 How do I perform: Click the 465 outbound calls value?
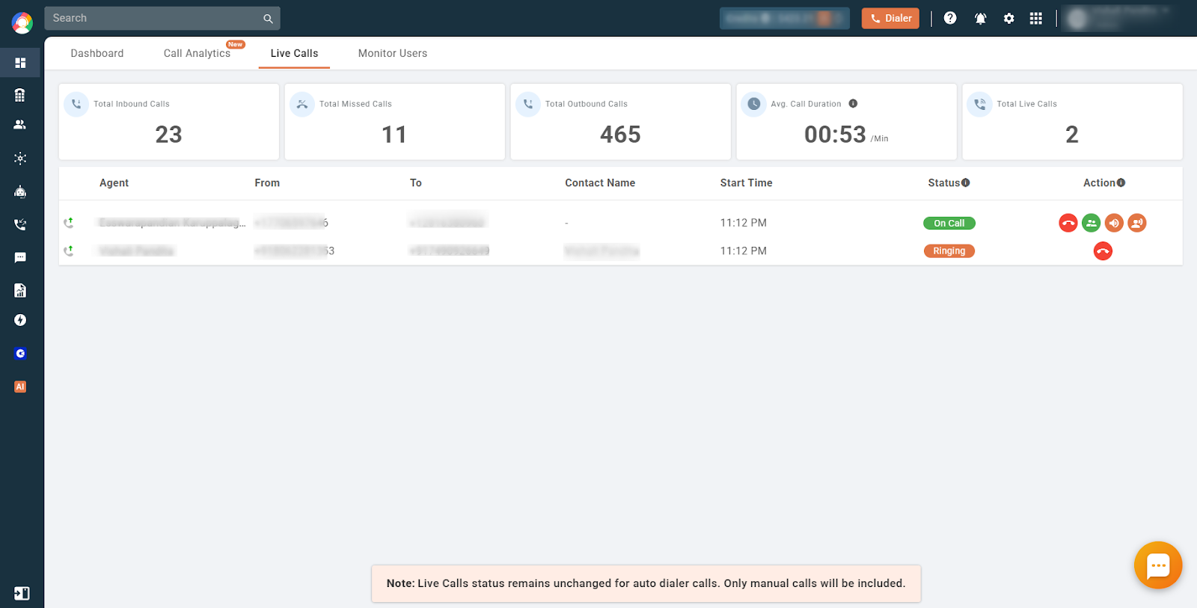coord(620,135)
